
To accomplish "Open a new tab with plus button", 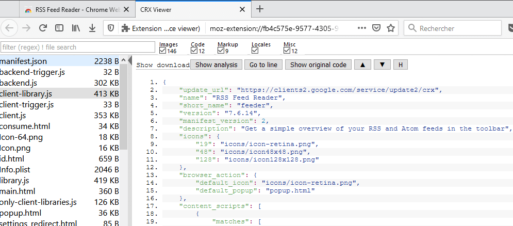I will click(260, 9).
